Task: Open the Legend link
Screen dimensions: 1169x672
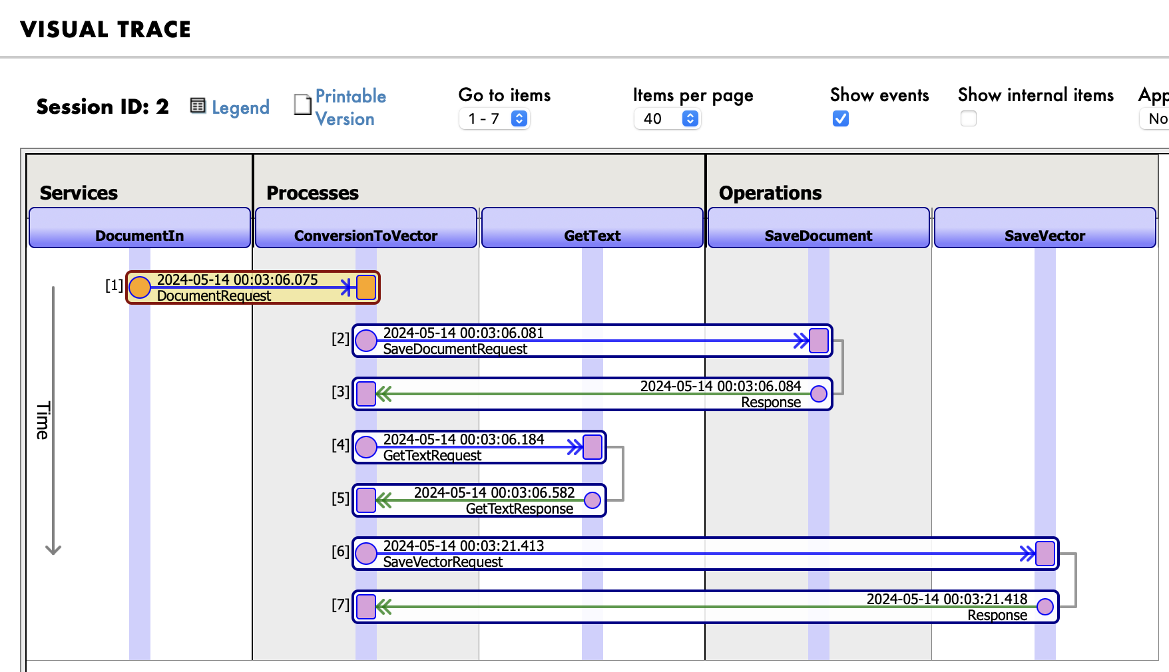Action: tap(240, 107)
